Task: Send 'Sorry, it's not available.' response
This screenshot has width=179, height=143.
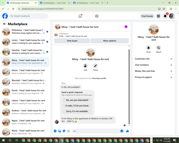Action: pyautogui.click(x=77, y=111)
